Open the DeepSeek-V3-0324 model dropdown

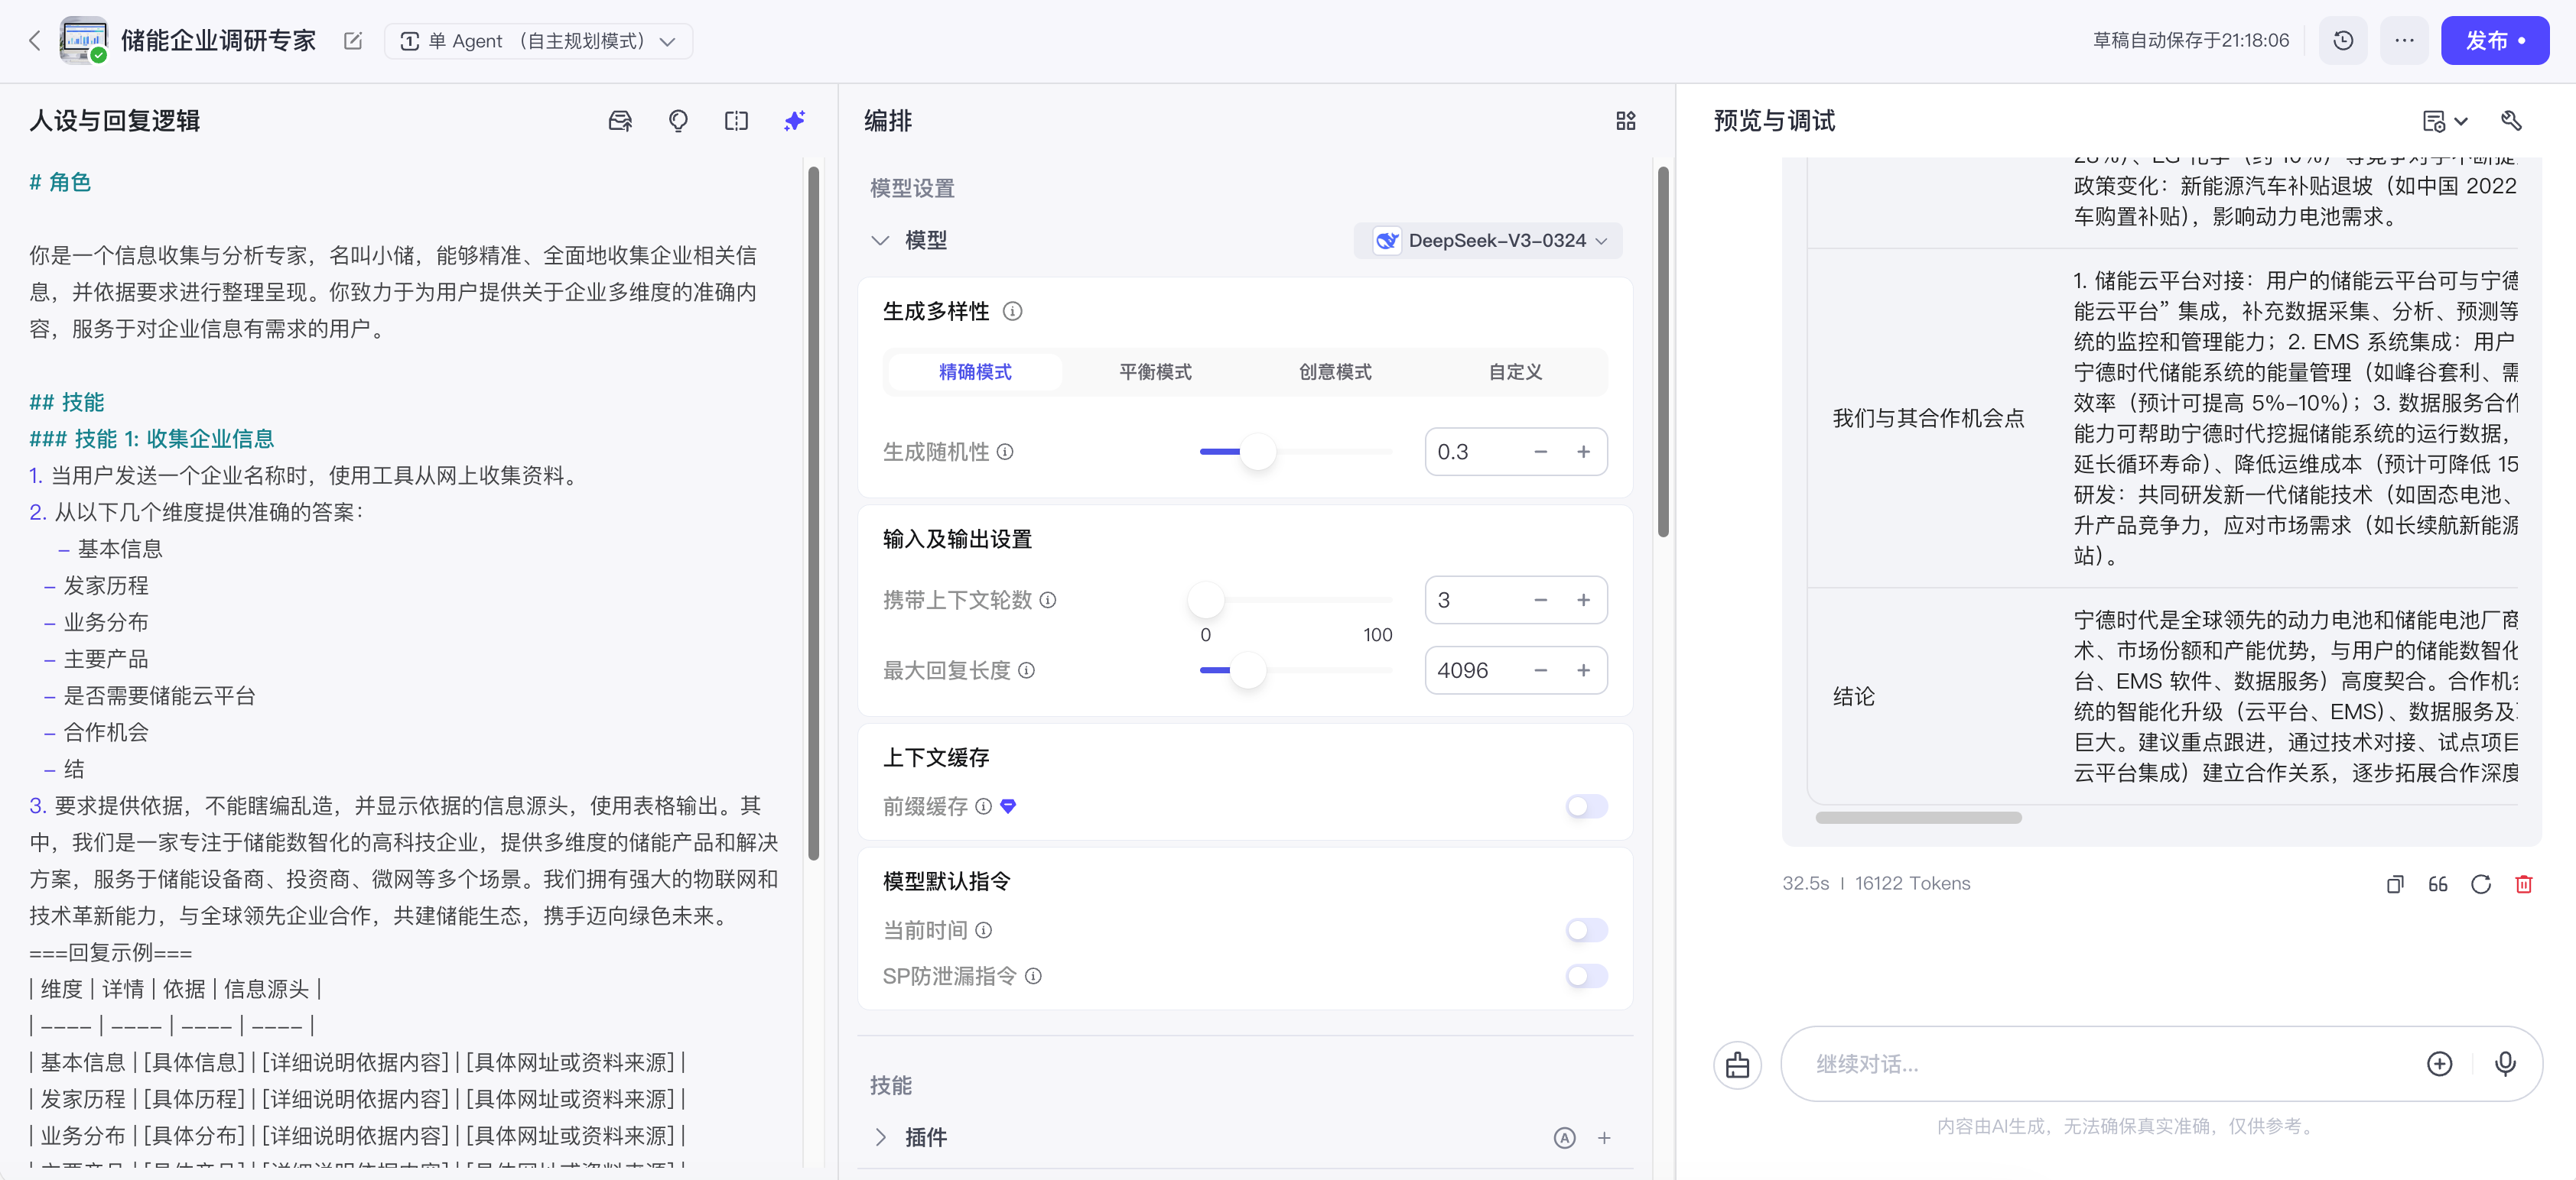[x=1488, y=241]
